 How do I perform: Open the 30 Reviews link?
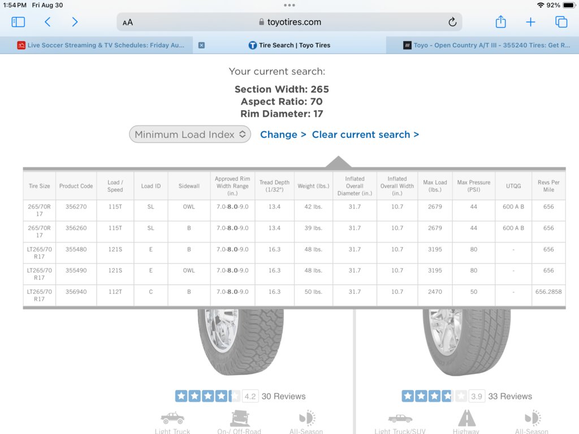coord(284,396)
